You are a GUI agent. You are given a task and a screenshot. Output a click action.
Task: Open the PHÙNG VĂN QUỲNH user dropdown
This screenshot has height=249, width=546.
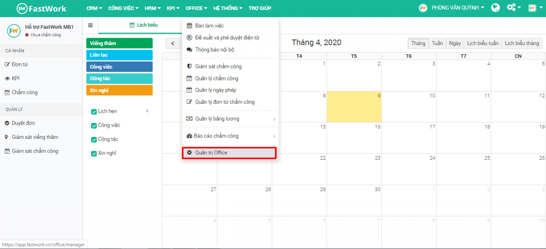452,7
